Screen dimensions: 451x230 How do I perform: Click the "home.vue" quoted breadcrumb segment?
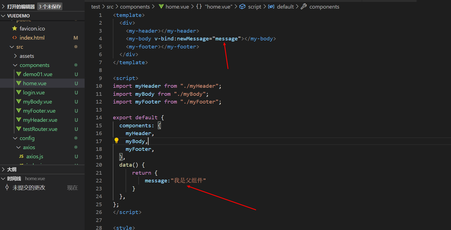[219, 7]
